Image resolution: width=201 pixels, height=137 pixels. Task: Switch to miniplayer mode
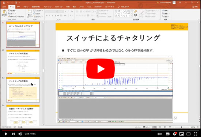(x=182, y=134)
